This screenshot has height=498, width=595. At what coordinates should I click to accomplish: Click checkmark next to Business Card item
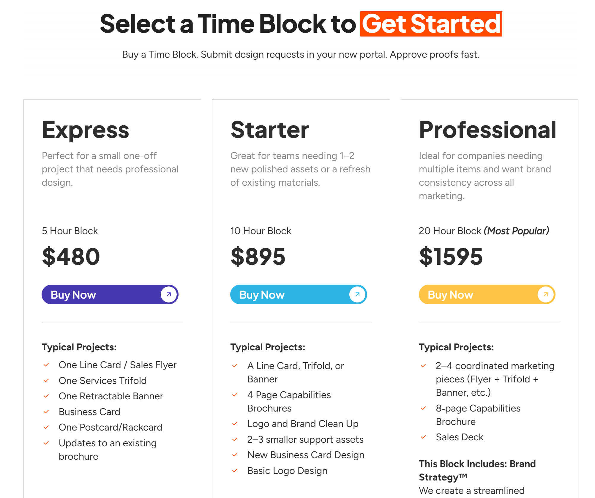(x=46, y=412)
